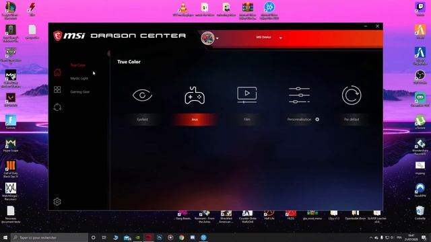The image size is (431, 242).
Task: Open the Windows Start menu
Action: pos(5,237)
